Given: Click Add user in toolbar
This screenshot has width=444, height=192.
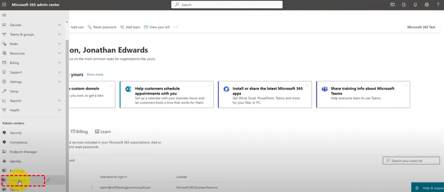Looking at the screenshot, I should point(77,27).
